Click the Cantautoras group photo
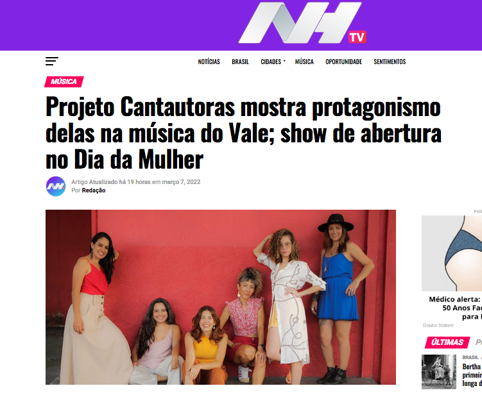Screen dimensions: 482x395 (x=221, y=297)
